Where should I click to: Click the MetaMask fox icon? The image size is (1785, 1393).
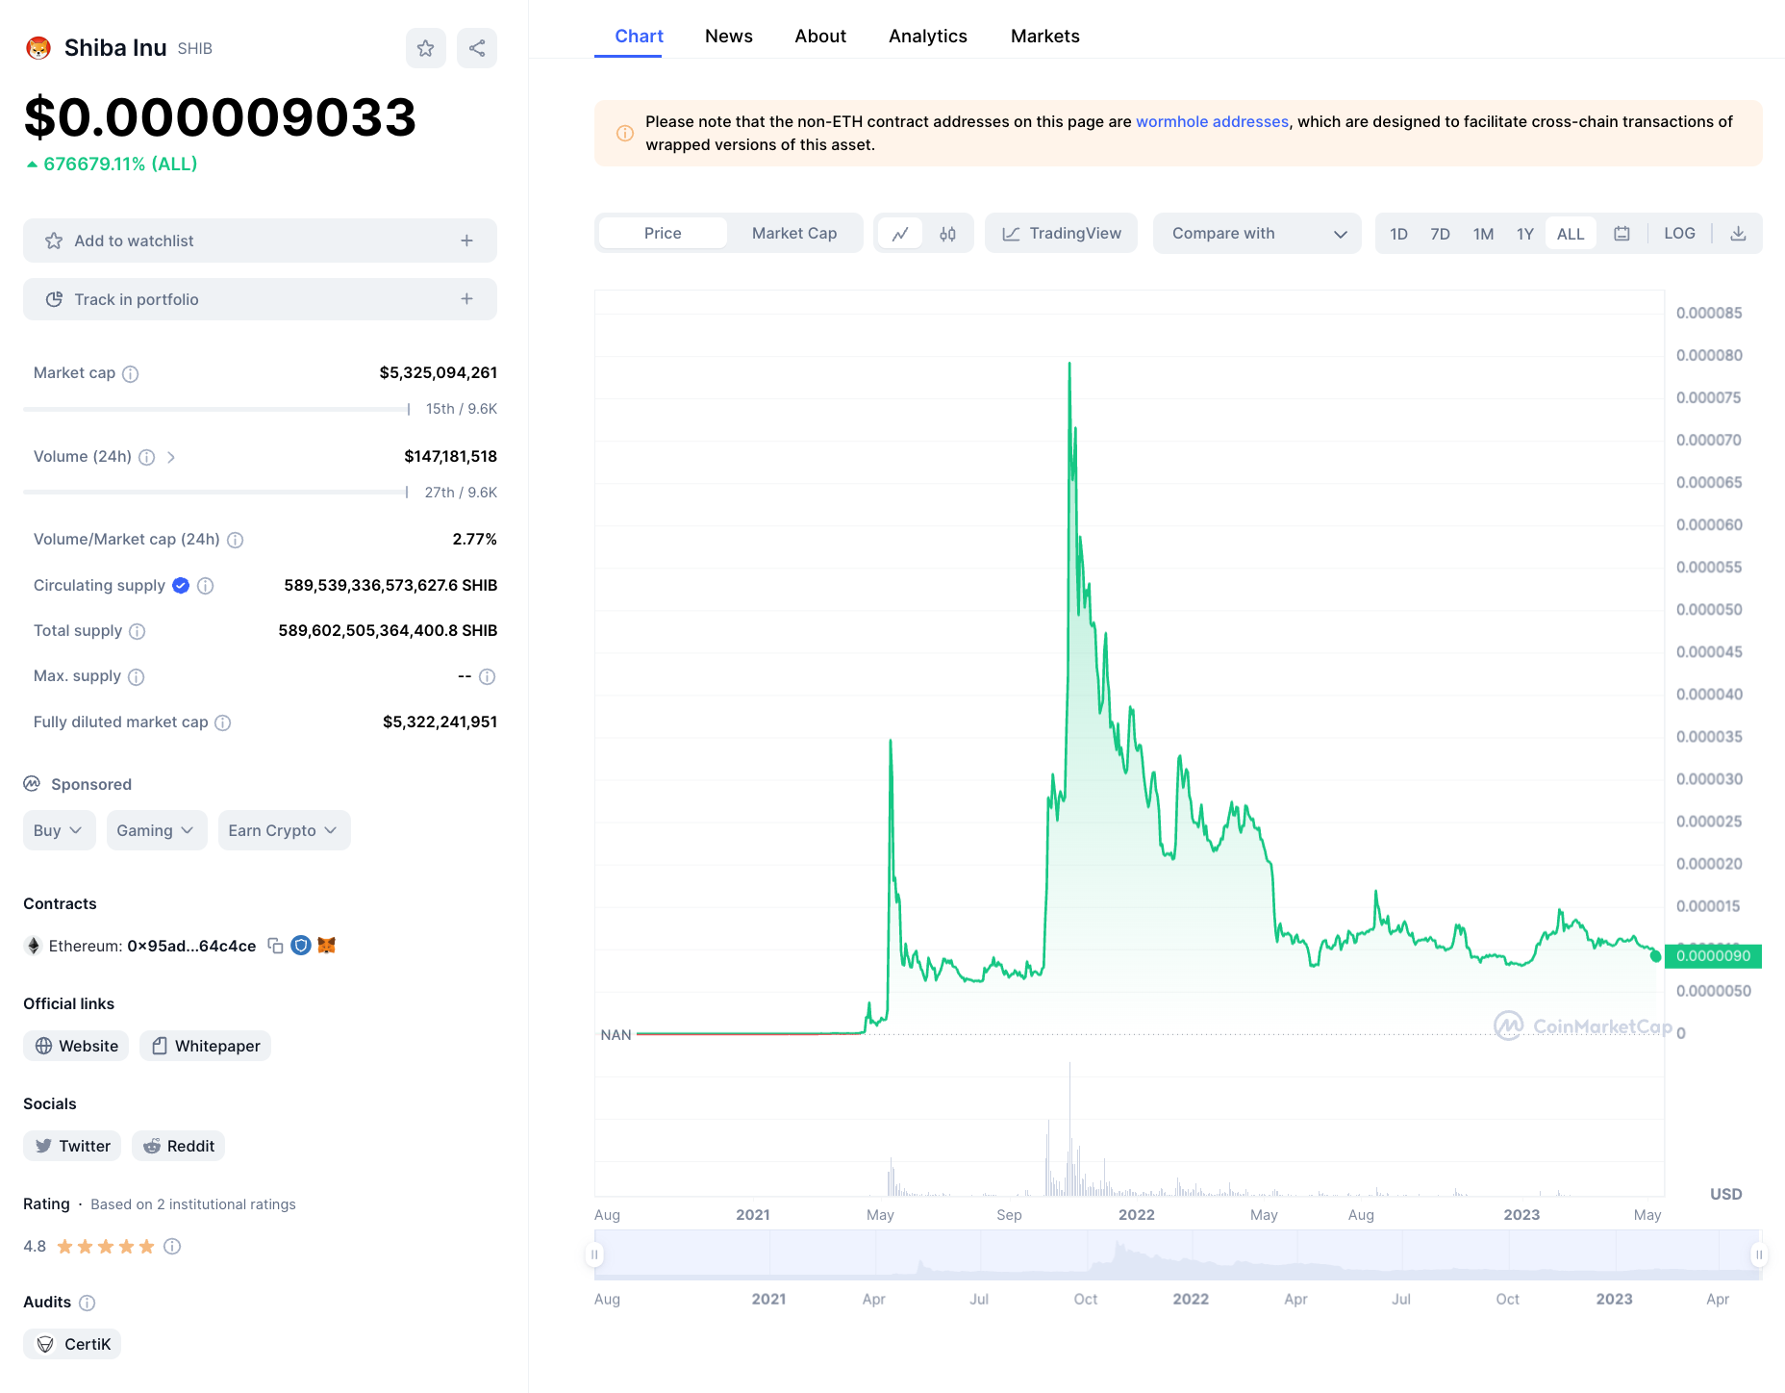327,946
